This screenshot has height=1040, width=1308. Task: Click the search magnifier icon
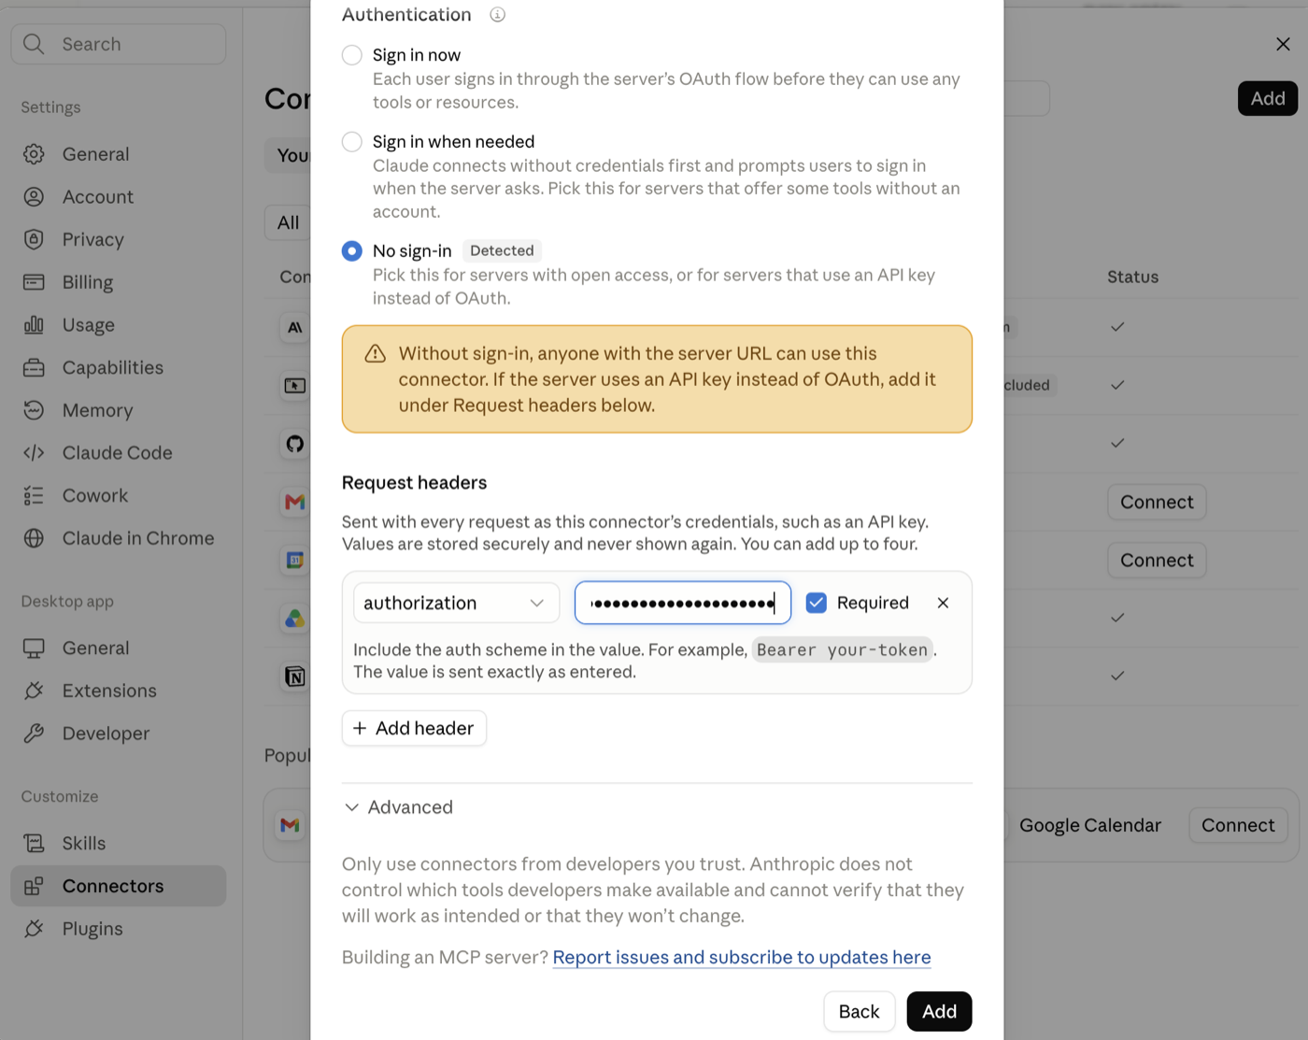click(x=34, y=44)
